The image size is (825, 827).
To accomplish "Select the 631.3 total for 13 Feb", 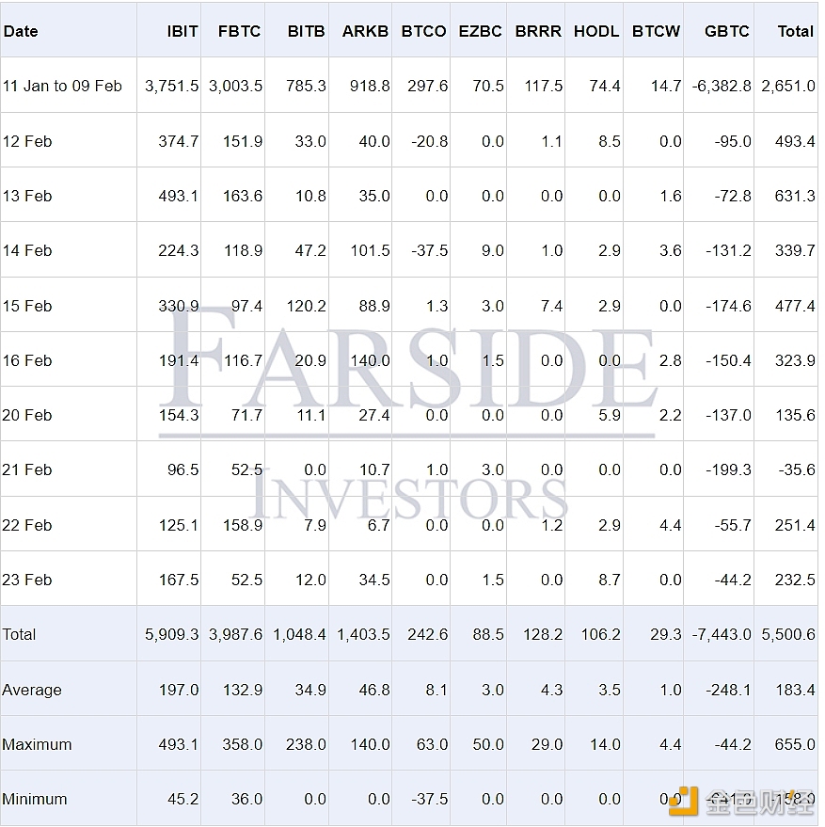I will (x=795, y=196).
